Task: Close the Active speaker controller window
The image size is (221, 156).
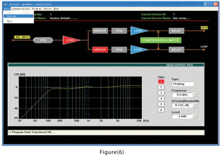Action: [x=216, y=4]
